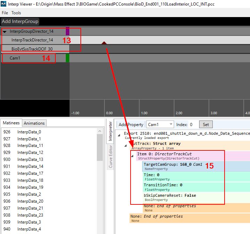Collapse the Export 2510 tree node
This screenshot has width=250, height=234.
click(119, 135)
